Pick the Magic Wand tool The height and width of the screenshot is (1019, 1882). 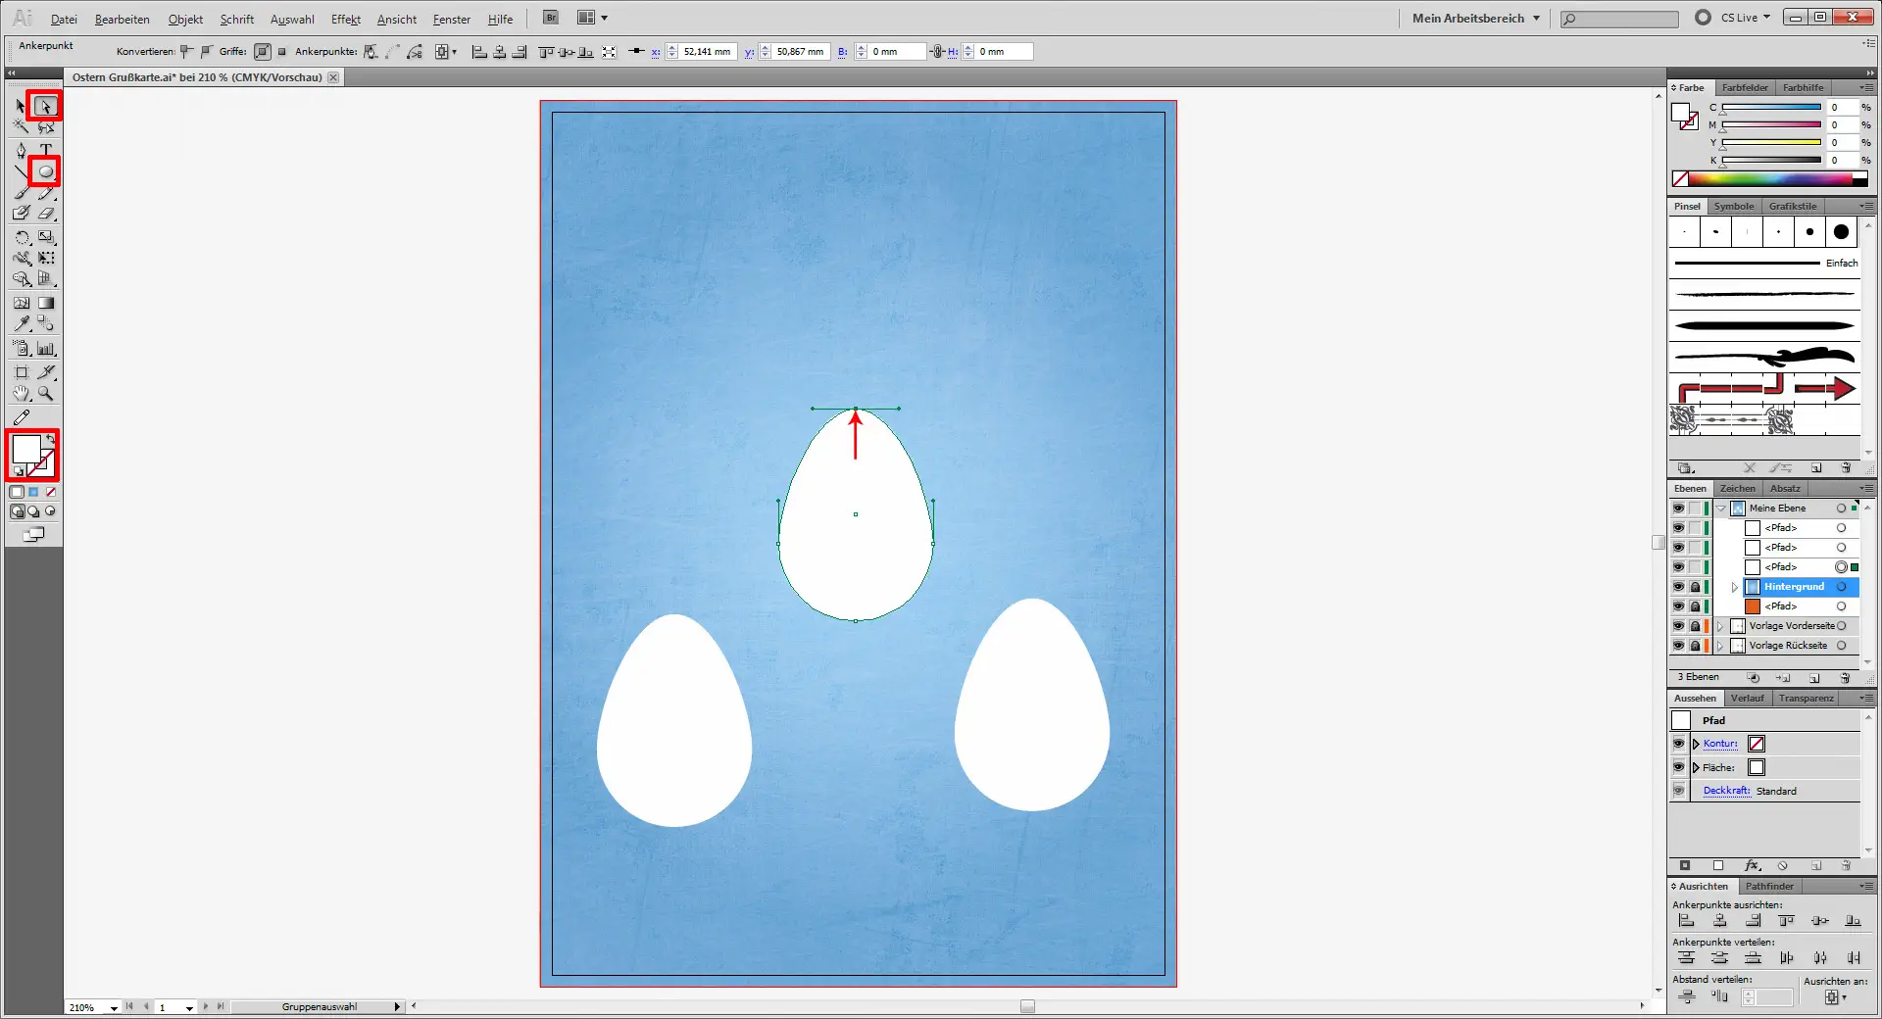pyautogui.click(x=22, y=127)
